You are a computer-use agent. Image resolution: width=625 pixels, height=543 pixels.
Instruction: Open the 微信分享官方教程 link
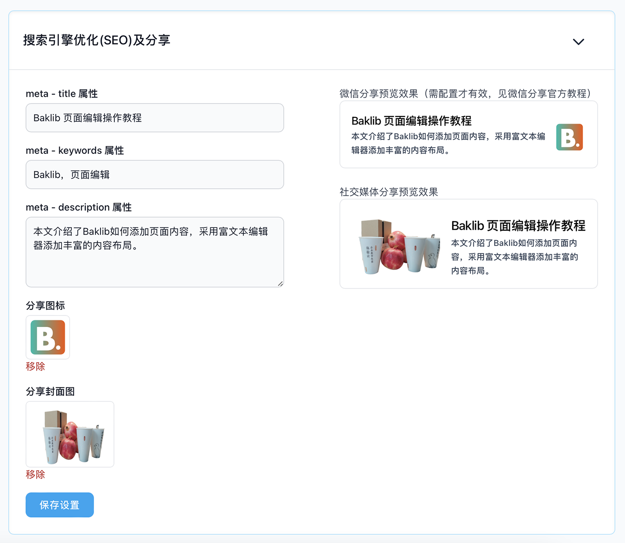546,94
